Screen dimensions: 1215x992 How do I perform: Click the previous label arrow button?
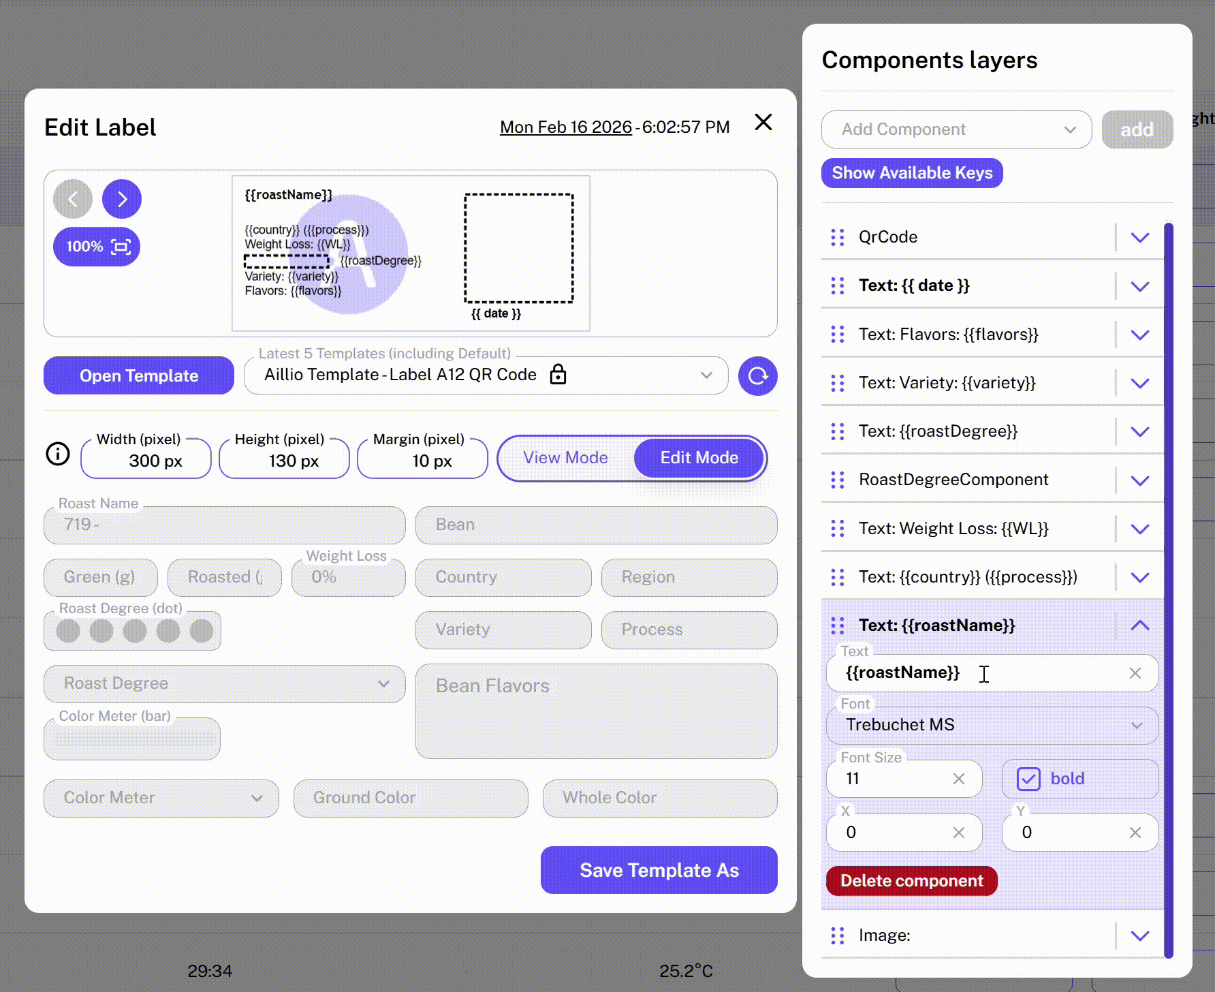tap(73, 199)
